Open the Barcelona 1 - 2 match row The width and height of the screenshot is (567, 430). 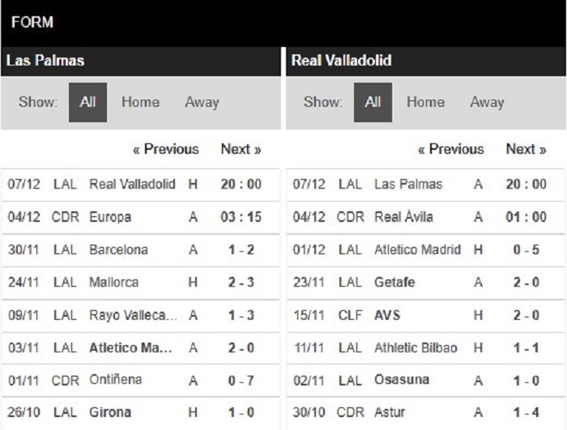[x=141, y=250]
